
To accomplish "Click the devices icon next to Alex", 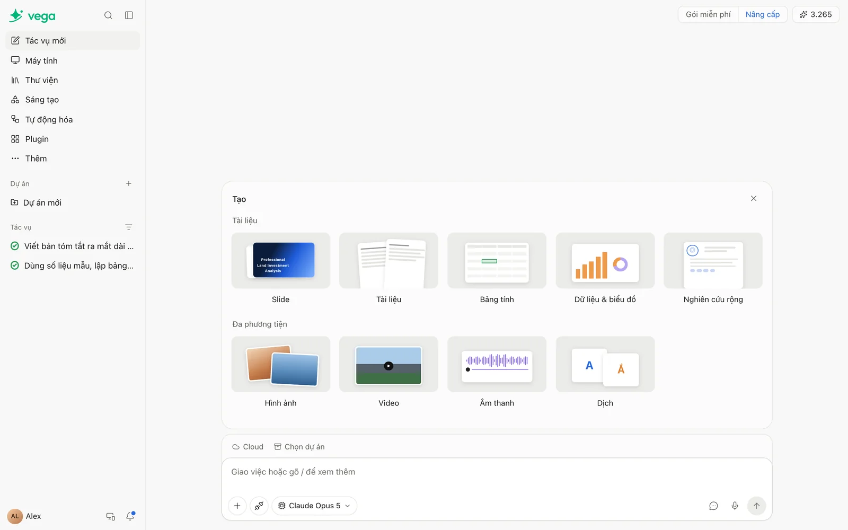I will [x=110, y=516].
